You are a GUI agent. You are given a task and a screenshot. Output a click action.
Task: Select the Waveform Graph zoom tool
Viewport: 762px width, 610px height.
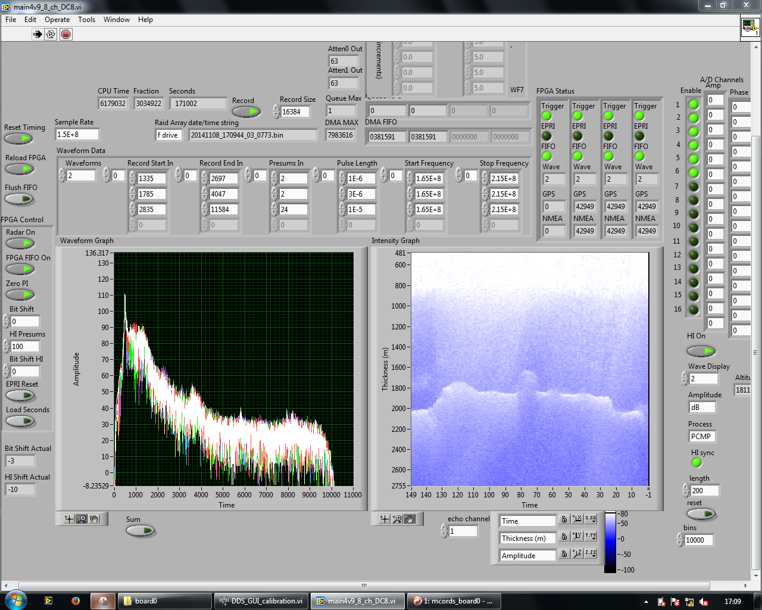(x=82, y=519)
